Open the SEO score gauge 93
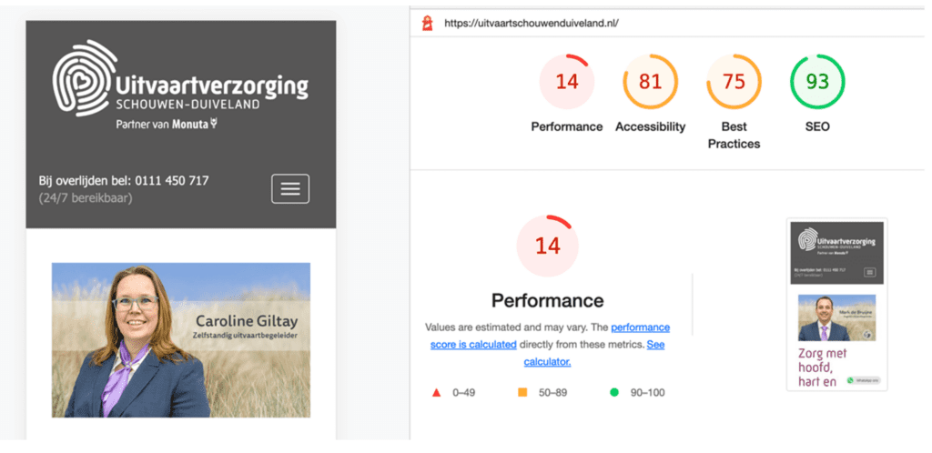932x453 pixels. (x=816, y=82)
